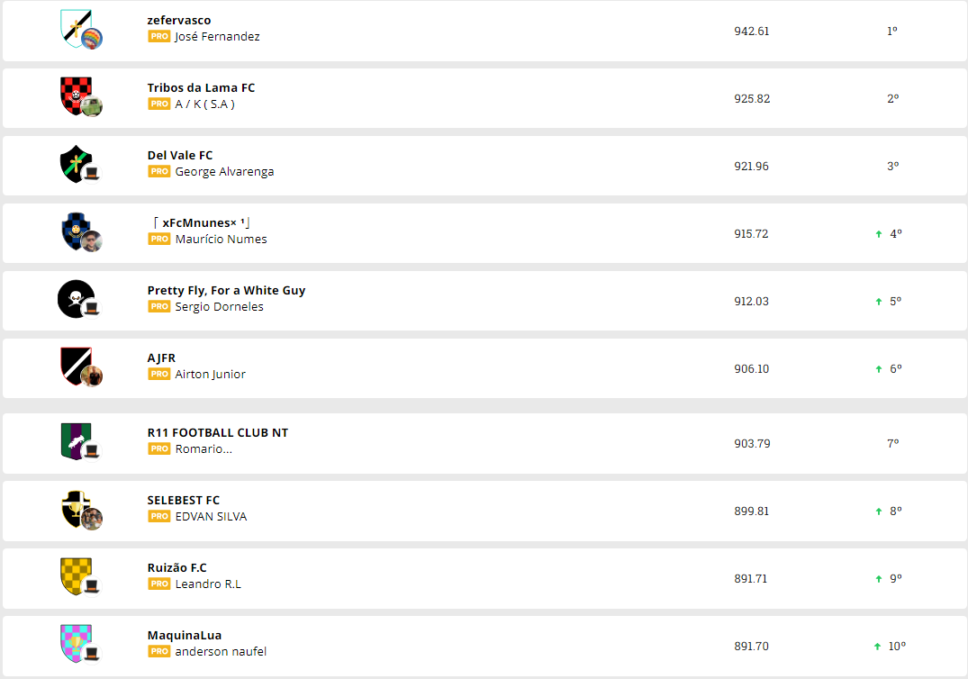This screenshot has height=679, width=968.
Task: Click the Ruizão F.C yellow checkered shield
Action: pos(74,575)
